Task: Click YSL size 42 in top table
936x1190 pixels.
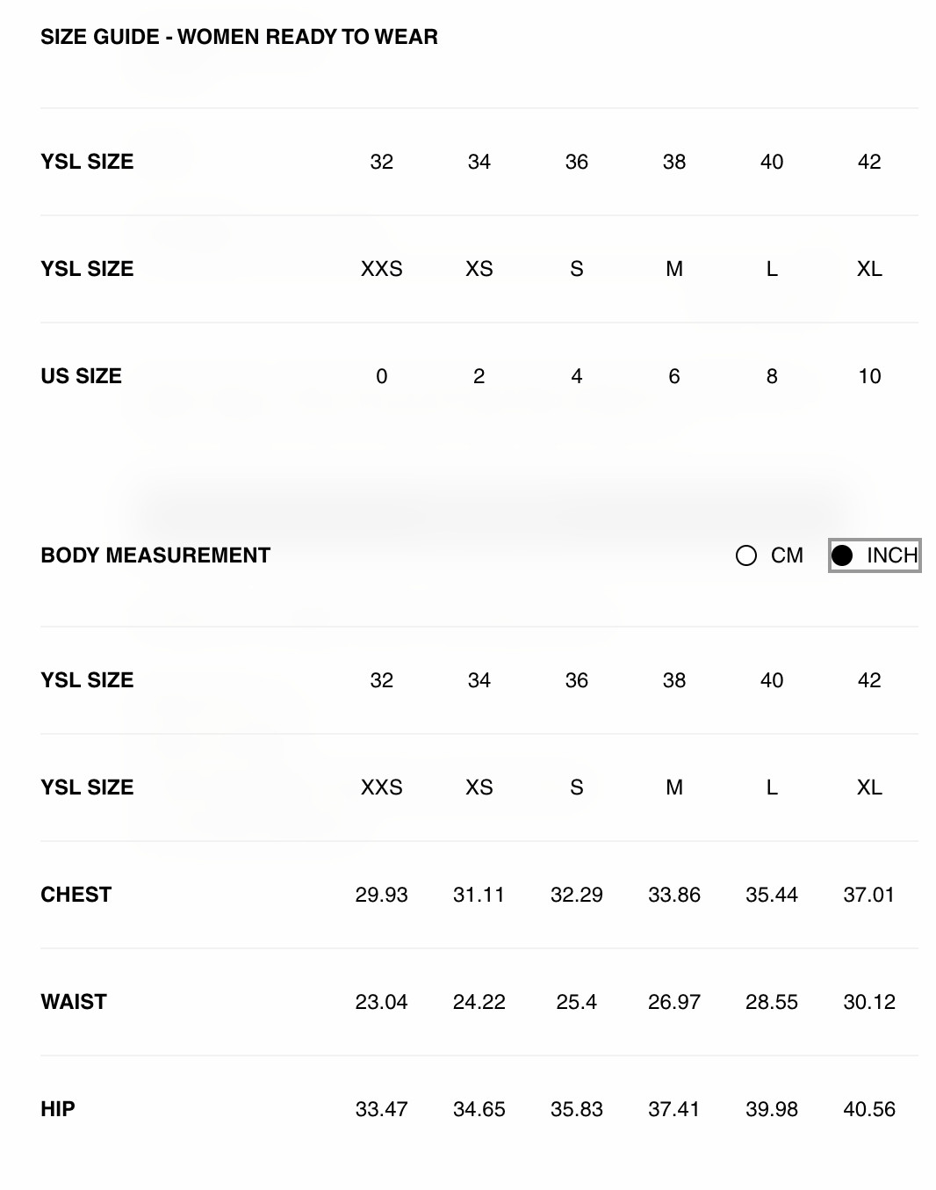Action: pyautogui.click(x=869, y=162)
